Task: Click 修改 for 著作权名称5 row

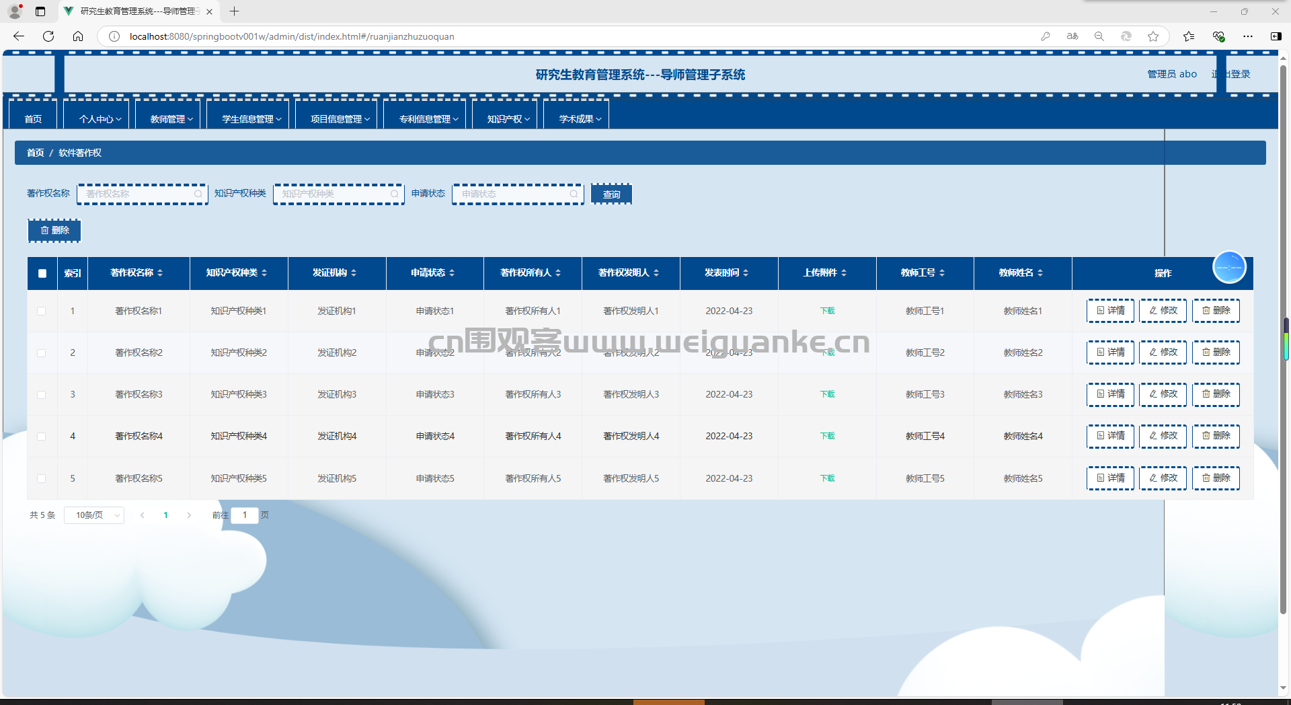Action: 1163,478
